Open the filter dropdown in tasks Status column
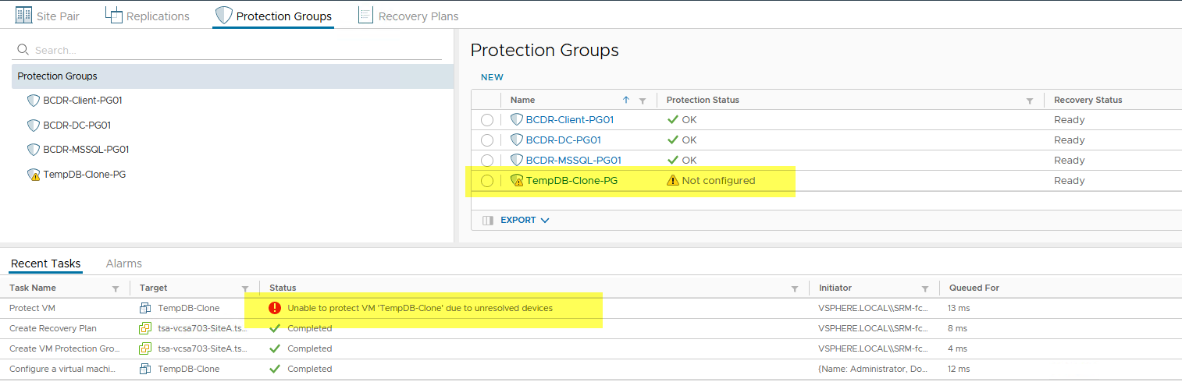Screen dimensions: 1182x382 795,288
